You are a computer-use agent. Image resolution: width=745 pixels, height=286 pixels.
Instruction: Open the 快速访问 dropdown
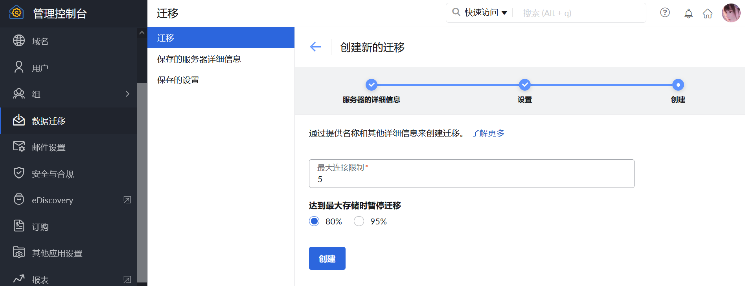click(486, 13)
